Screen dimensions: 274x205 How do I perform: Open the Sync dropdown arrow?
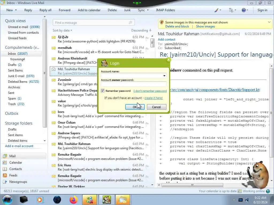[148, 10]
